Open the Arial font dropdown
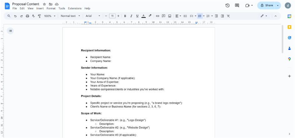This screenshot has height=138, width=295. tap(93, 16)
